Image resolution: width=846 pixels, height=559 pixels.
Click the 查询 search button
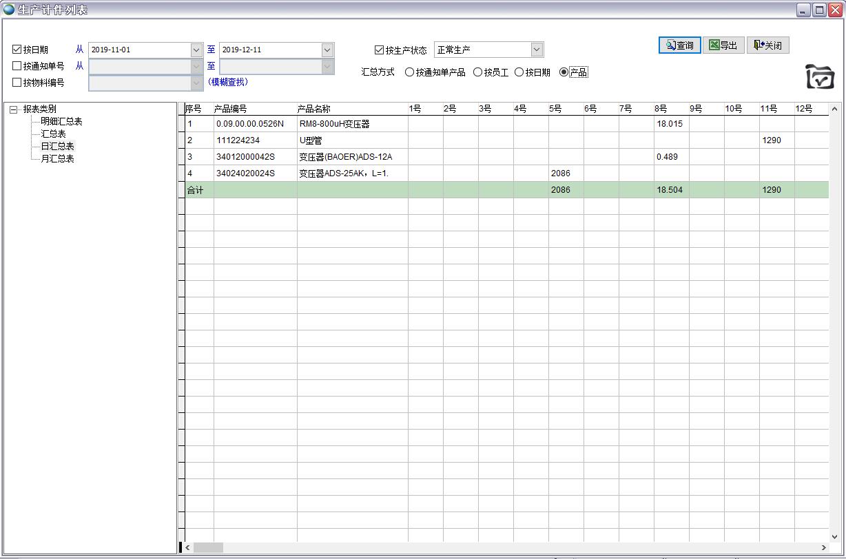click(679, 45)
